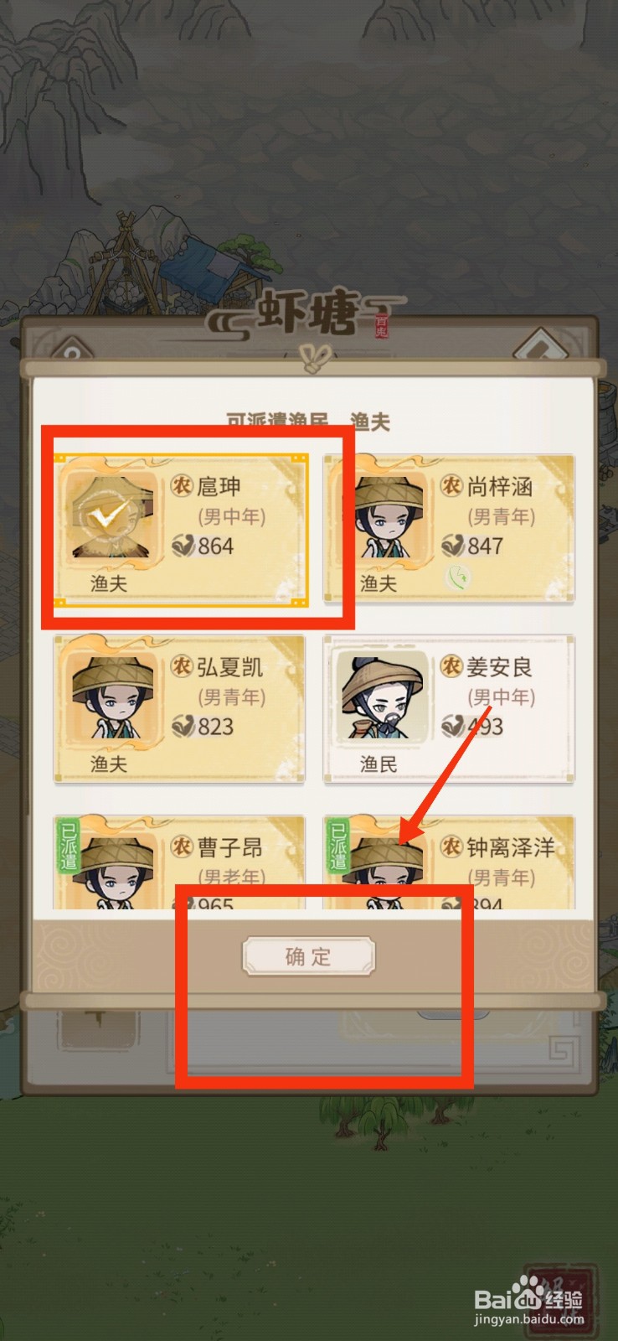Click the 姜安良 name label

point(499,667)
